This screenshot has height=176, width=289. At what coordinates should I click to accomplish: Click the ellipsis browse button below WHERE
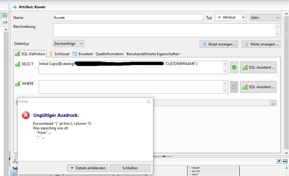(273, 103)
